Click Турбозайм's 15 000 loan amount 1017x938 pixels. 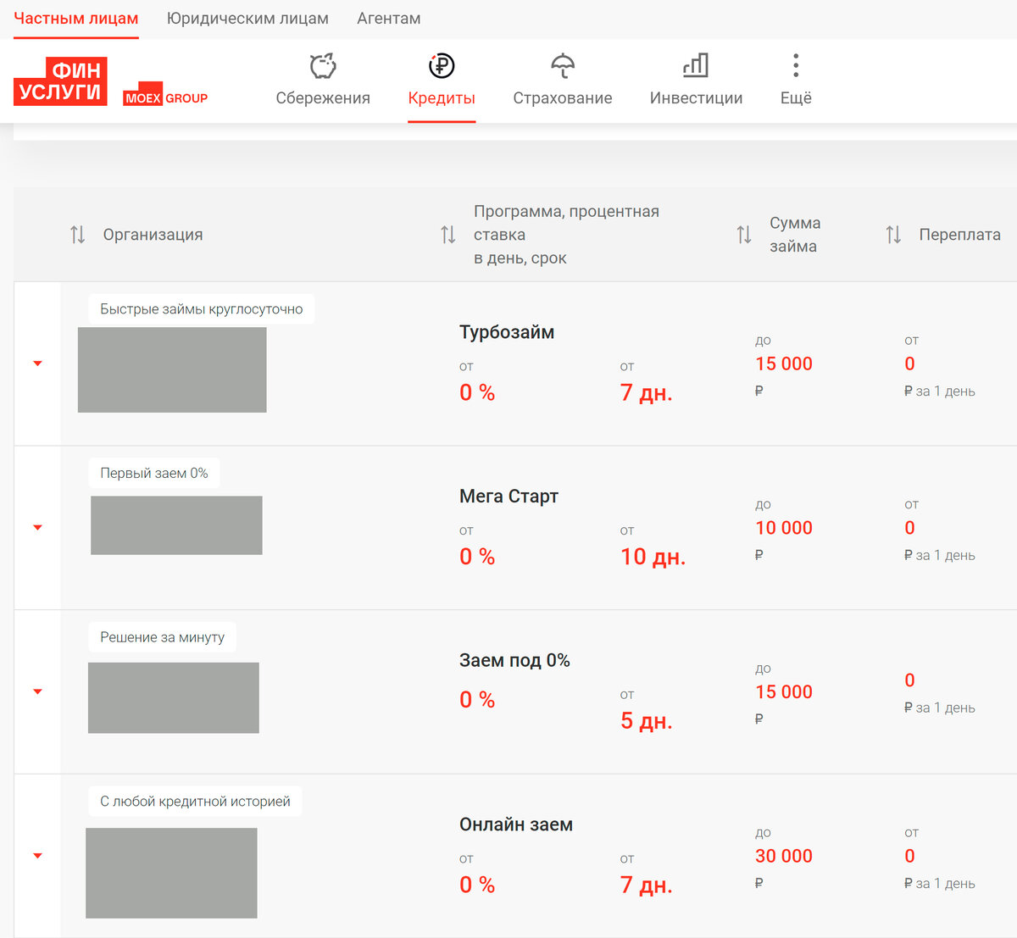784,364
